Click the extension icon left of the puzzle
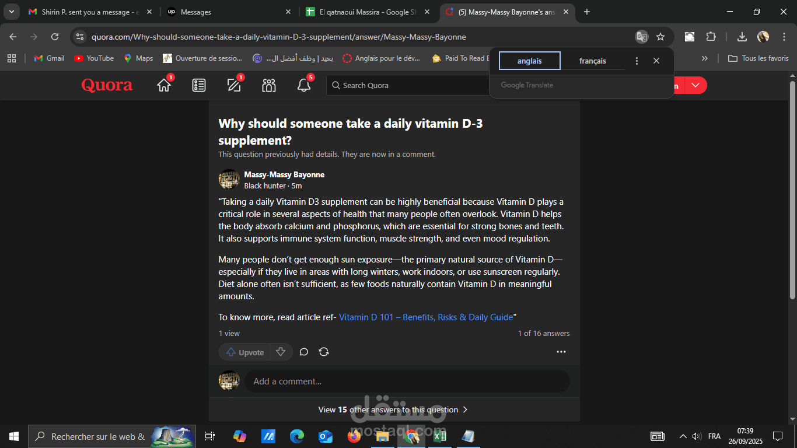Image resolution: width=797 pixels, height=448 pixels. 690,37
